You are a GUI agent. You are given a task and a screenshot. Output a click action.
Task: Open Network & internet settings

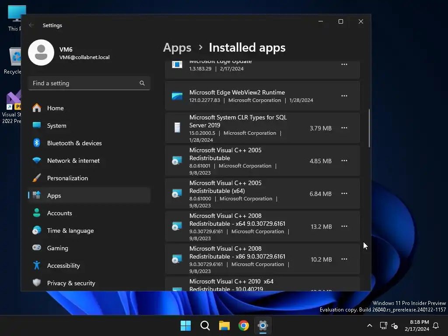click(x=89, y=161)
